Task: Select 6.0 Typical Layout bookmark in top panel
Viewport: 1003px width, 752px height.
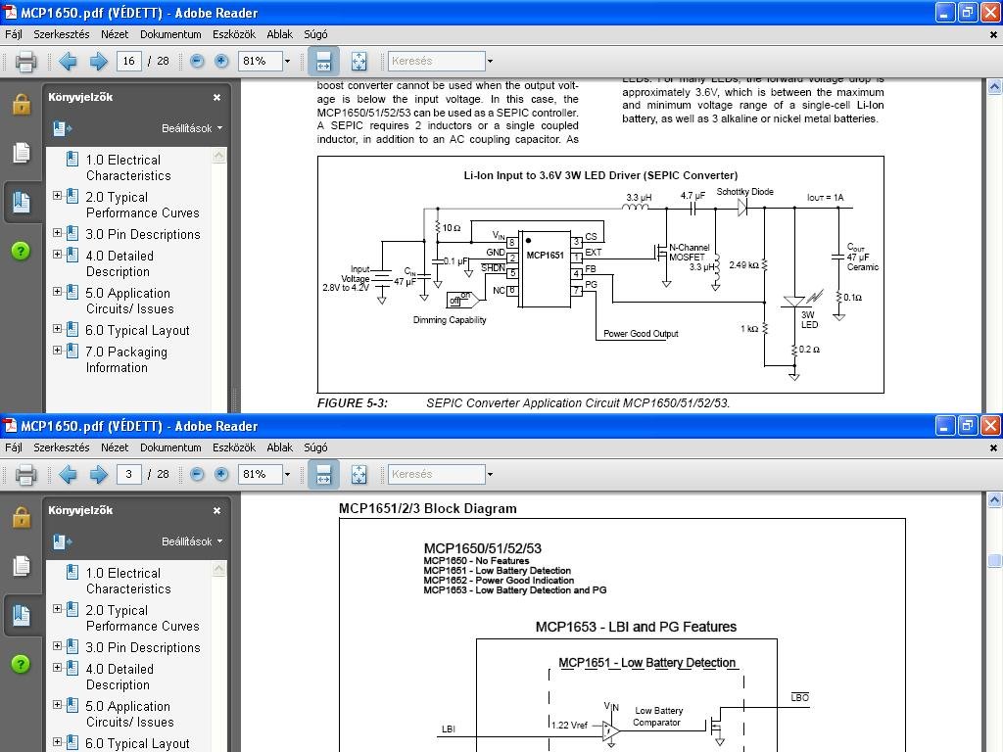Action: [137, 331]
